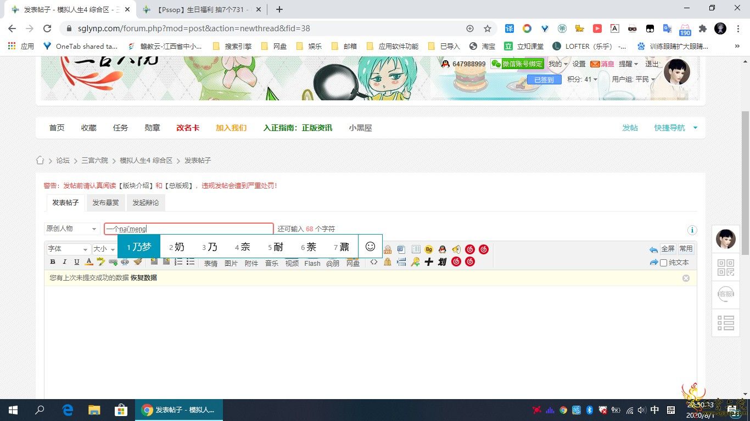Click the thread title input field

(x=189, y=229)
